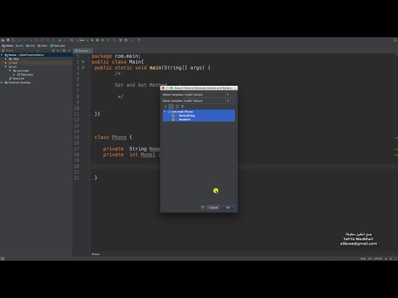398x298 pixels.
Task: Click the Synchronize toolbar icon
Action: coord(13,40)
